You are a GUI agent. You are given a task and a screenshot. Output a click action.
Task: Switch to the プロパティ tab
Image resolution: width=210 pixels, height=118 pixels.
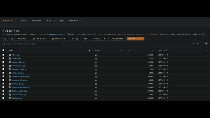point(22,20)
